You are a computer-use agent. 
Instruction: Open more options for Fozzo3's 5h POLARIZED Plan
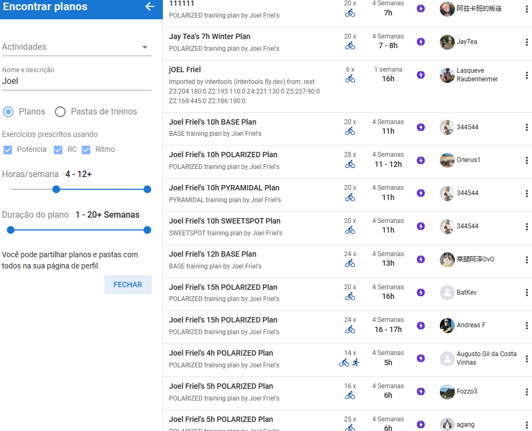coord(527,392)
